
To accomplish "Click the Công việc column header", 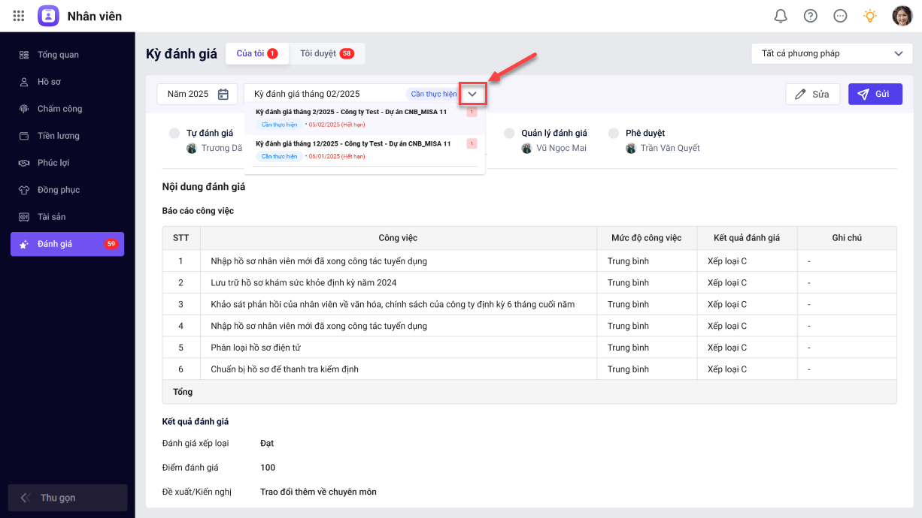I will [x=398, y=238].
